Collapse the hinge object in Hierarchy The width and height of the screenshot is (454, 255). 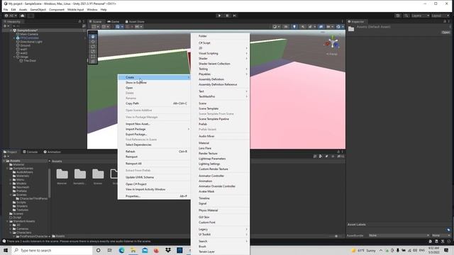pyautogui.click(x=14, y=57)
